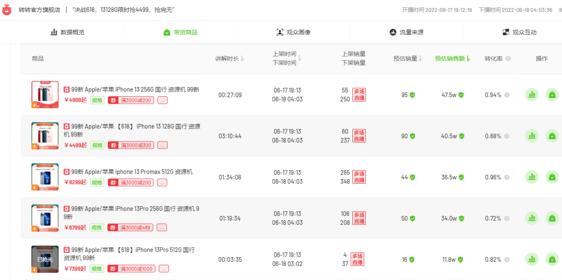Open 已抢光 iPhone 13Pro 512G thumbnail
This screenshot has height=280, width=562.
click(x=45, y=259)
